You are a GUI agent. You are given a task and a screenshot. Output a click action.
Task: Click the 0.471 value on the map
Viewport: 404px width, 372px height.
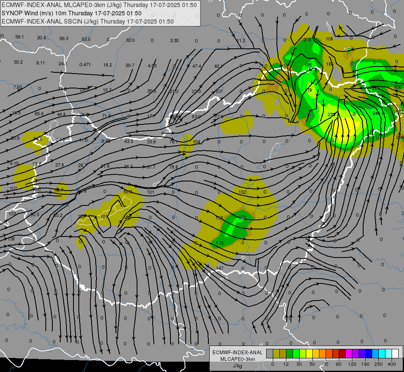coord(85,64)
